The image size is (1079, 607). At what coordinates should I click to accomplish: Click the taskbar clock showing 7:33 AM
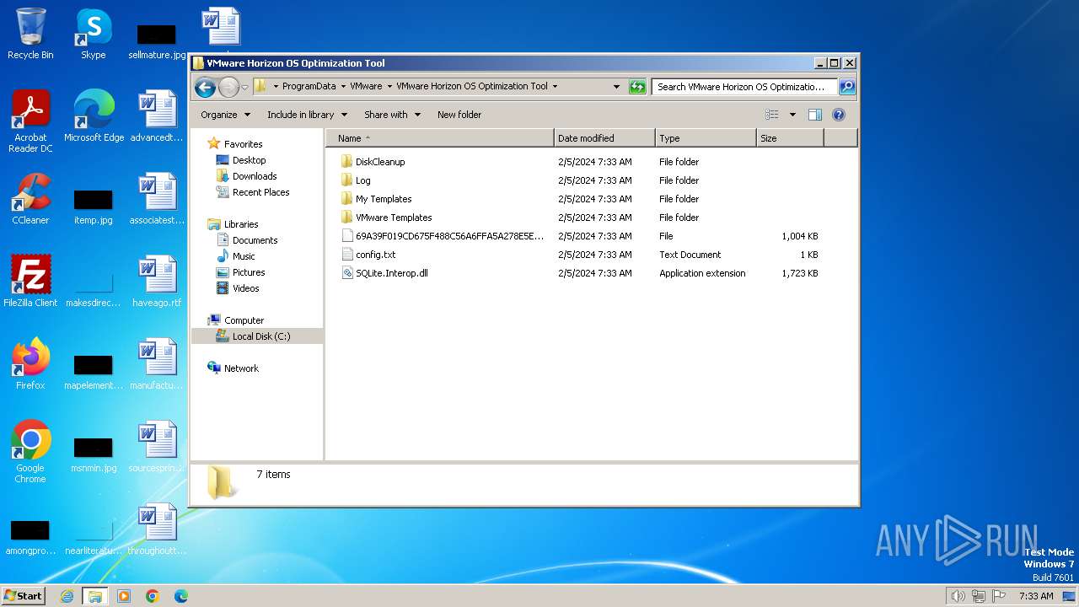click(x=1036, y=596)
